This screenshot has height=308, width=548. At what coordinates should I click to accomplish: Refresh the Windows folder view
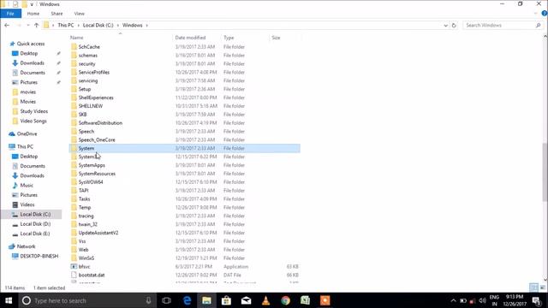(x=454, y=26)
